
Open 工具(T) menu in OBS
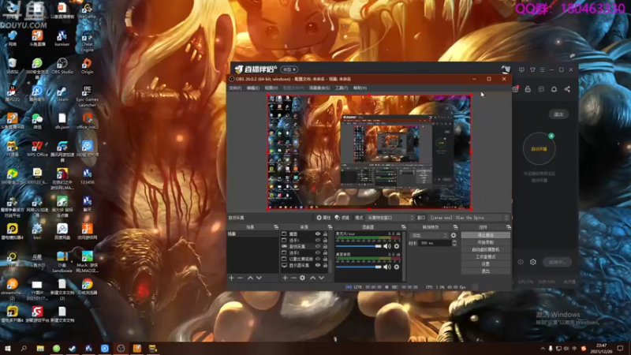[342, 88]
